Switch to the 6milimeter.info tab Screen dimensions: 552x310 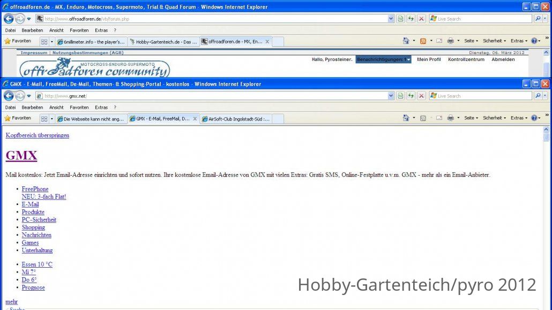(x=91, y=42)
